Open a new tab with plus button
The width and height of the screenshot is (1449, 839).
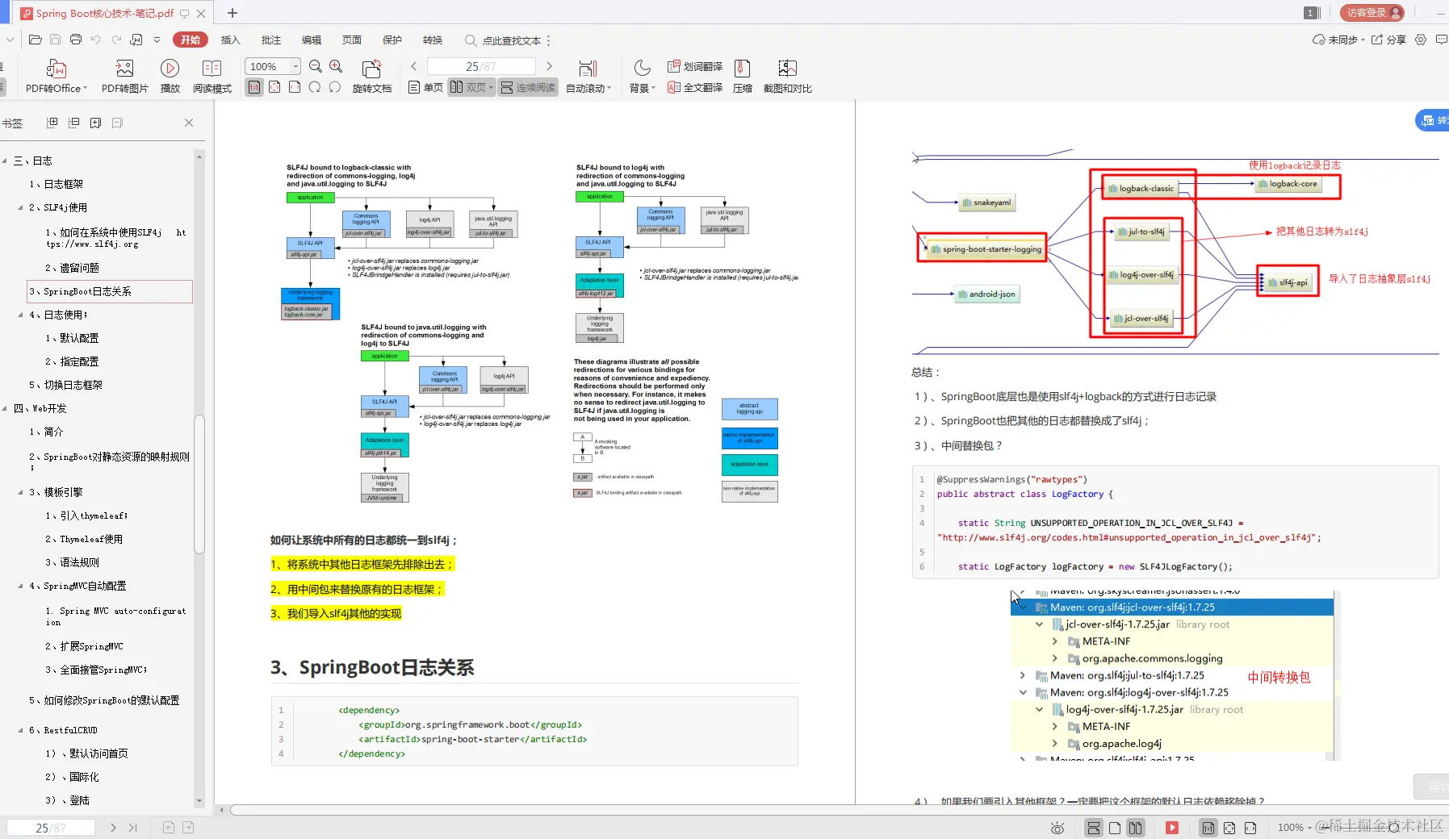click(x=232, y=13)
